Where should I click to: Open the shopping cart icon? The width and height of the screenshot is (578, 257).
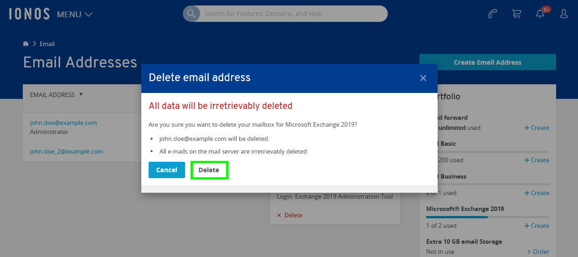pos(516,14)
